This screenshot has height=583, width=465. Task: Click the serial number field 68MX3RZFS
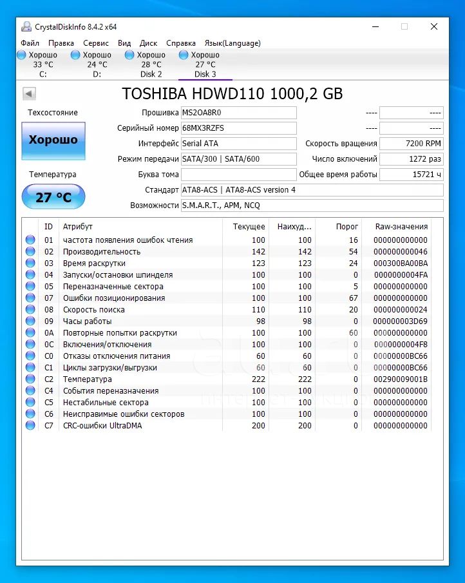click(239, 128)
